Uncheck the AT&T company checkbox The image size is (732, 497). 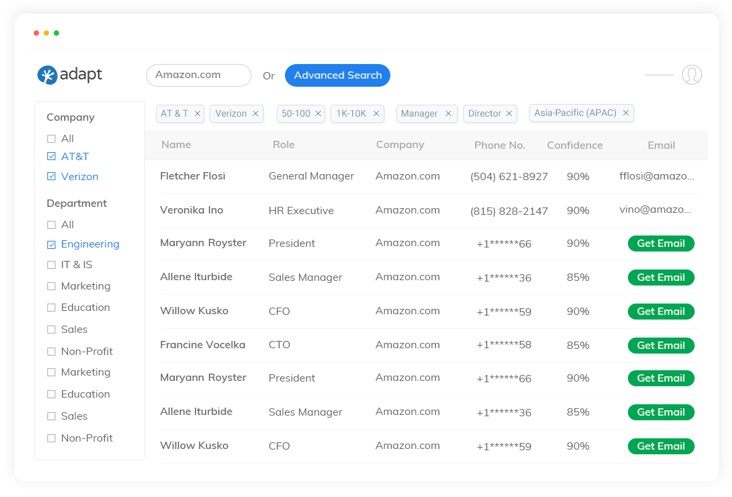[51, 157]
